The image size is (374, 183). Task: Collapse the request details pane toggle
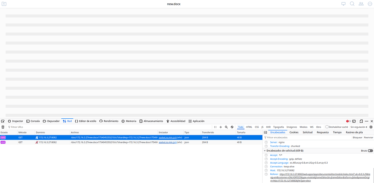[x=265, y=132]
